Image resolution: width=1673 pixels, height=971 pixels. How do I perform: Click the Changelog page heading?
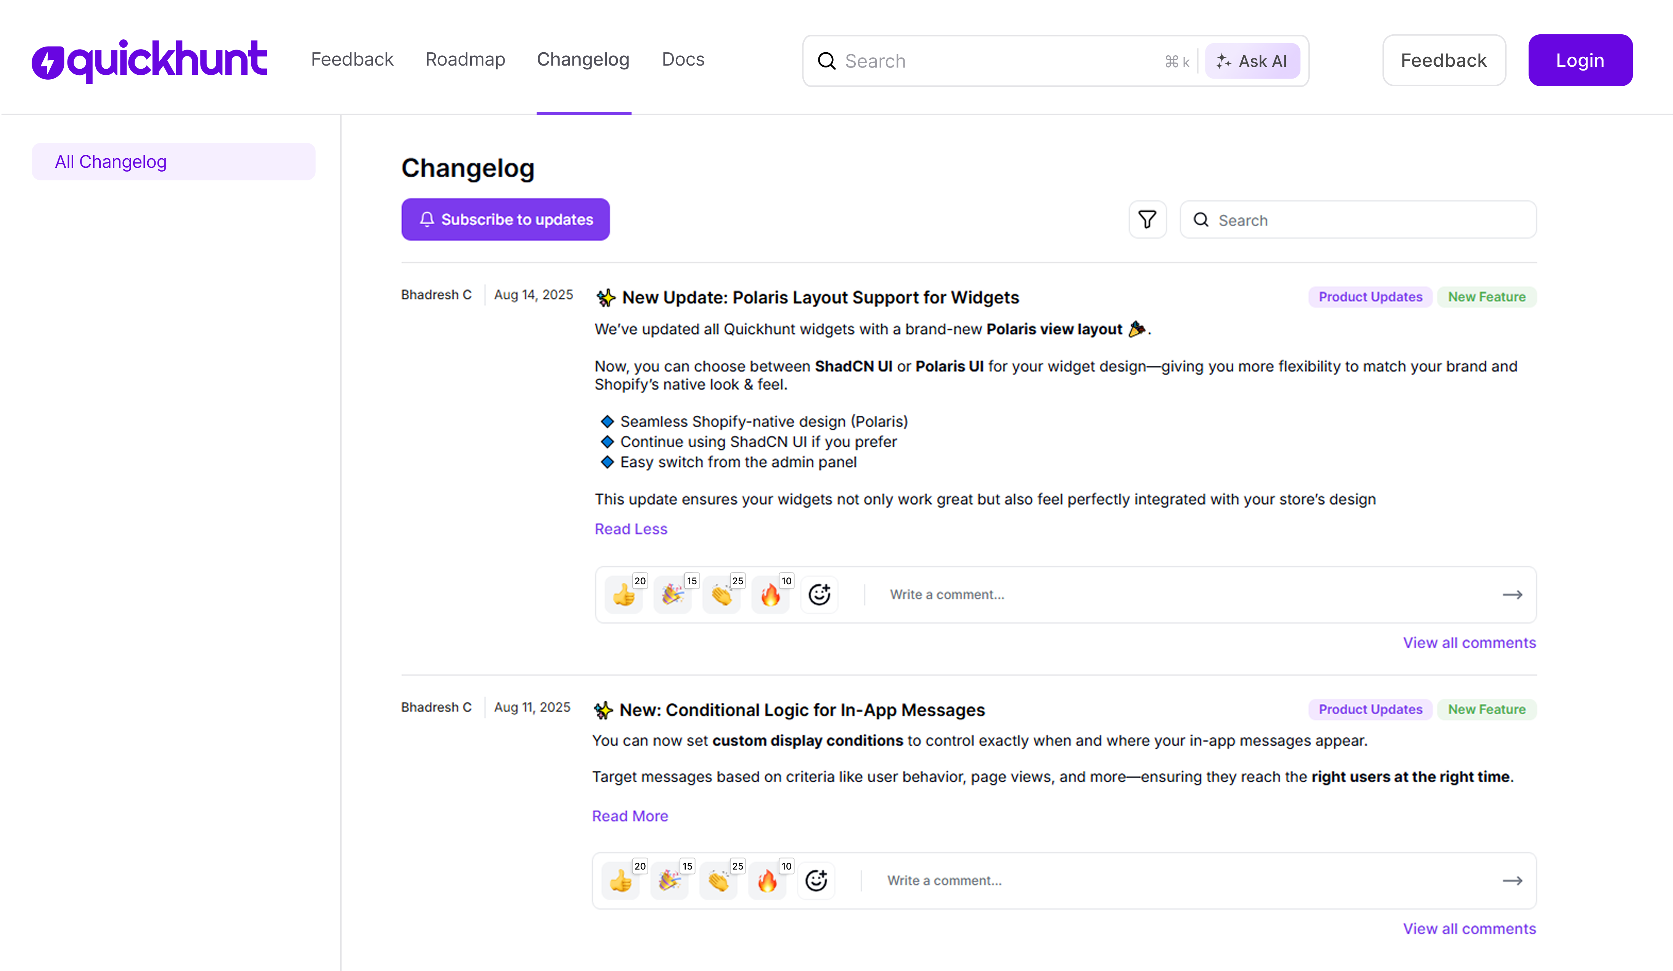[x=468, y=168]
